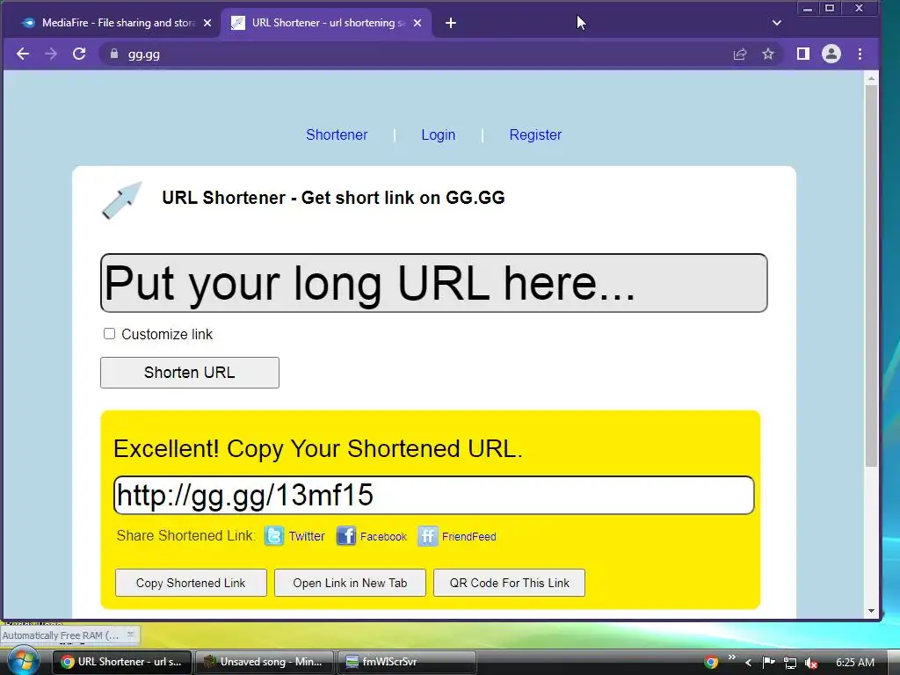The image size is (900, 675).
Task: Click the page scrollbar up arrow
Action: click(x=871, y=77)
